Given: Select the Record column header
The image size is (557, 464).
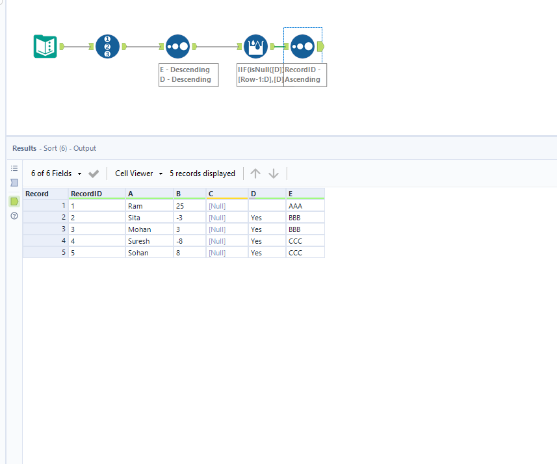Looking at the screenshot, I should pyautogui.click(x=45, y=194).
